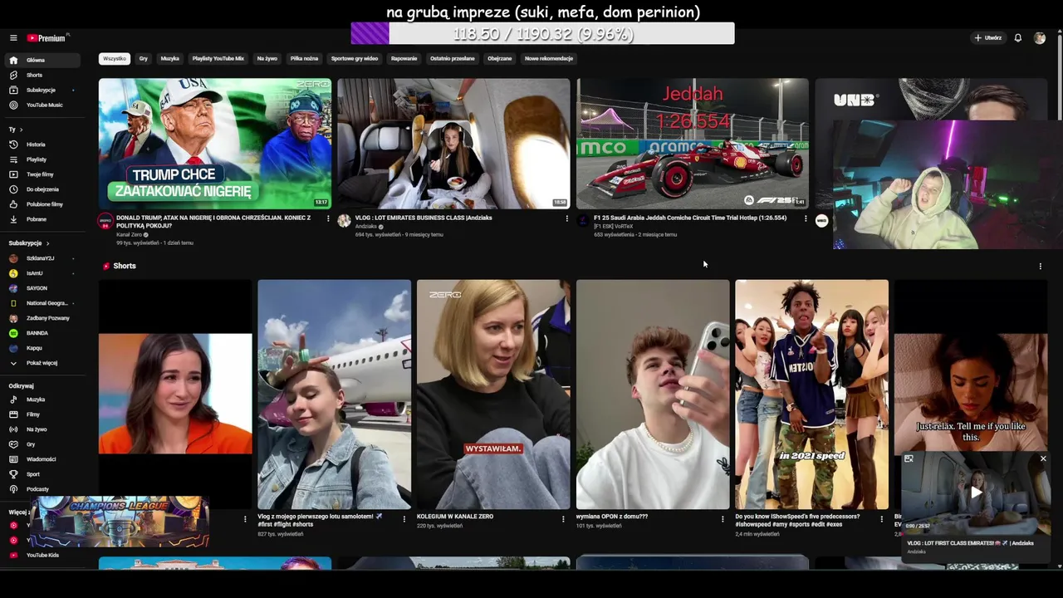Open National Geographic subscription channel
The height and width of the screenshot is (598, 1063).
(x=44, y=303)
